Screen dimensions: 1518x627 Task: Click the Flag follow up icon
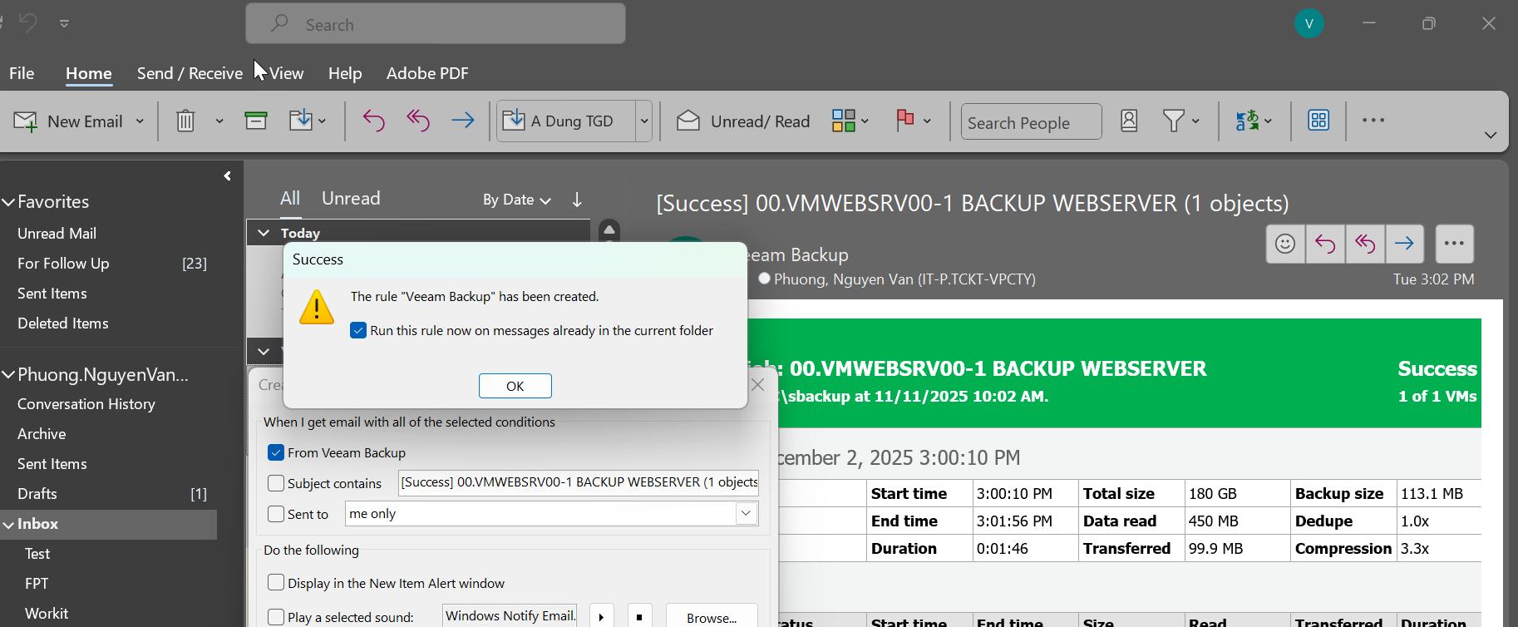click(905, 121)
